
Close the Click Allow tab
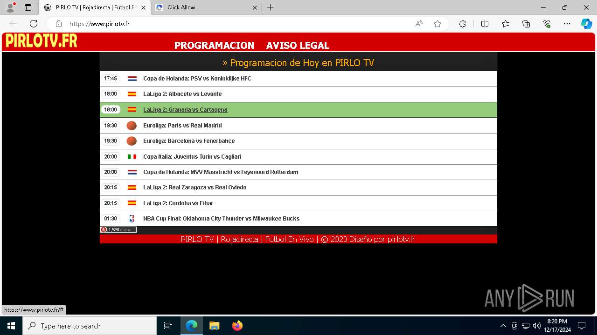[x=255, y=7]
